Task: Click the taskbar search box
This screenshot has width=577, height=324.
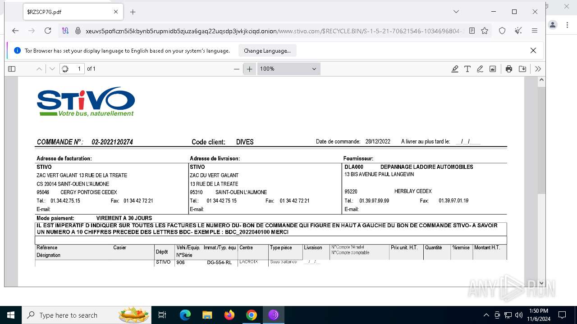Action: coord(87,315)
